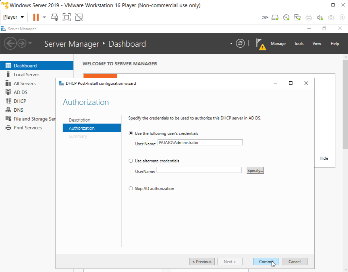Select the Authorization step in wizard
The image size is (348, 272).
(x=92, y=128)
